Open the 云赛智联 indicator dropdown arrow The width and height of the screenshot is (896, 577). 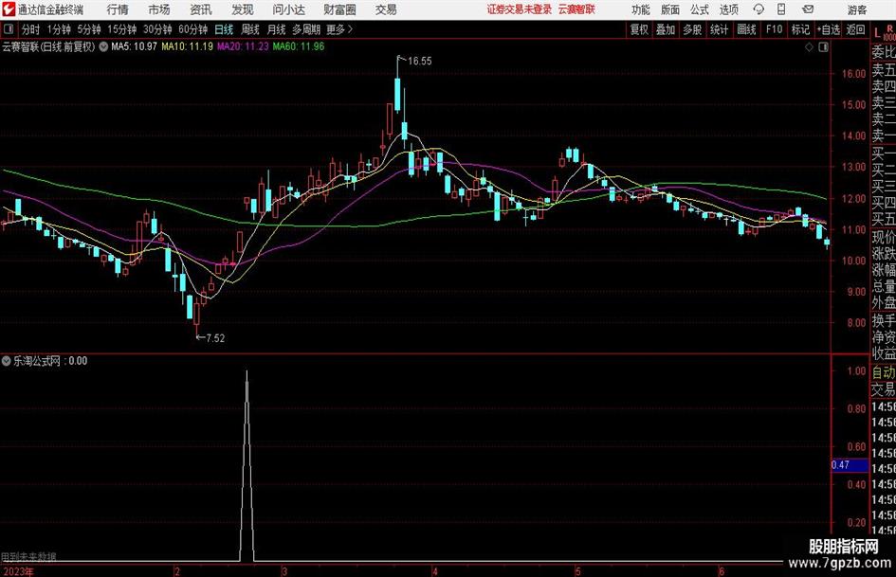[103, 46]
